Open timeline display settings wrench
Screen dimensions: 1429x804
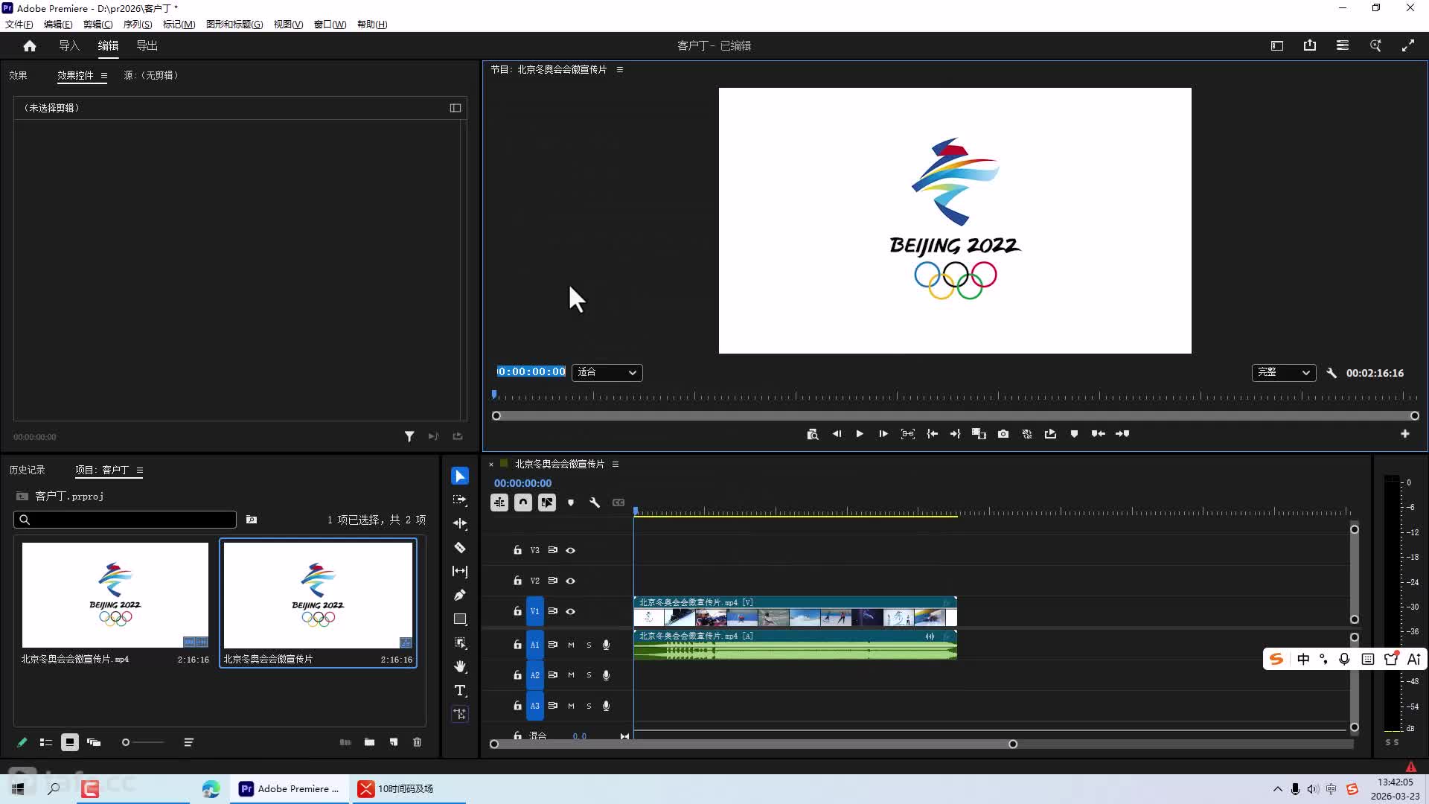(595, 502)
